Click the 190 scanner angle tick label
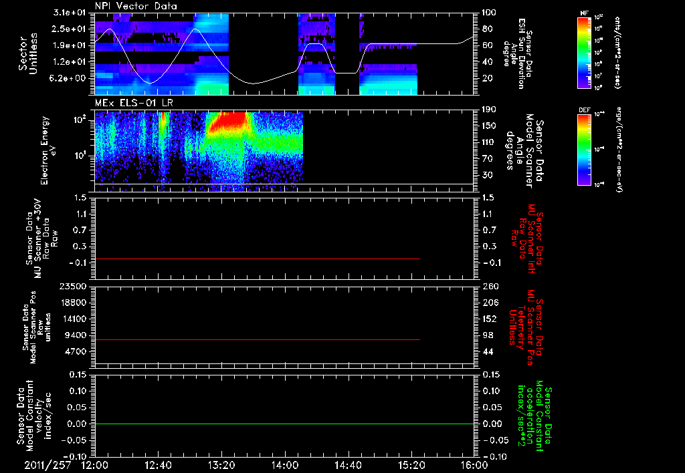 [490, 110]
